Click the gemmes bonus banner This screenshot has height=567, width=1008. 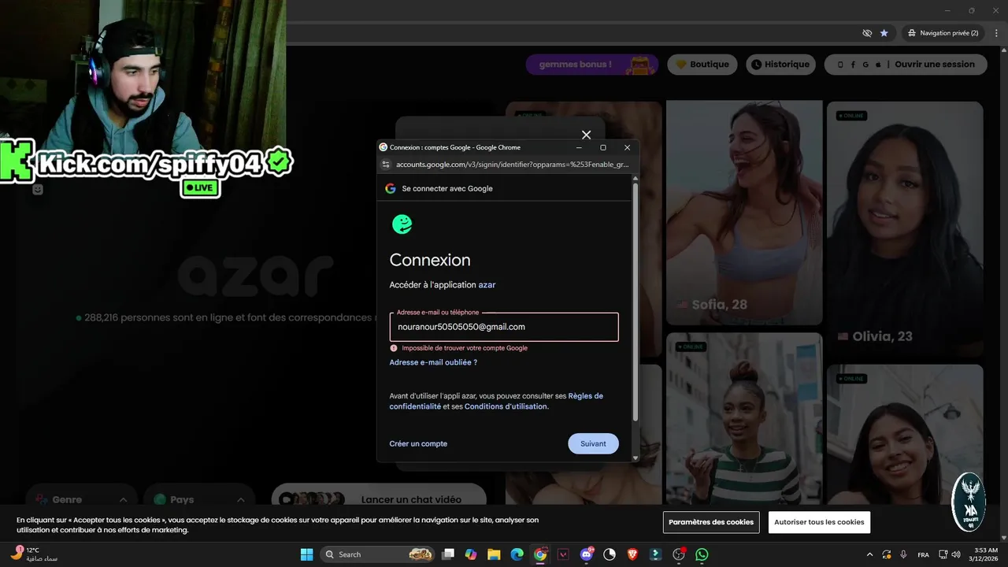(x=592, y=65)
